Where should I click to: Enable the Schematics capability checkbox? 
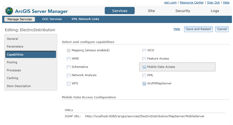(x=69, y=67)
